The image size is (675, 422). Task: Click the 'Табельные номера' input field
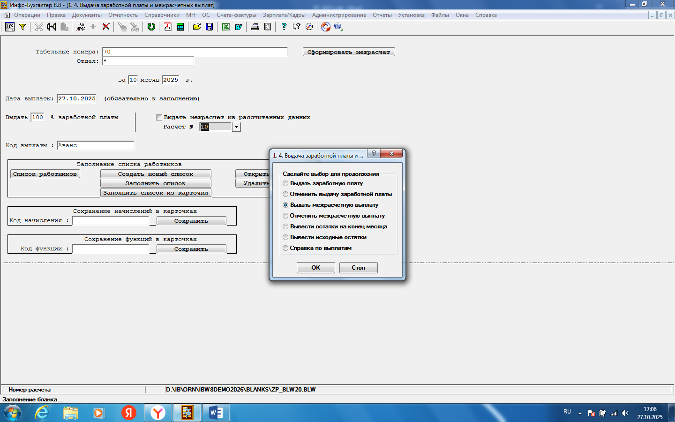click(195, 52)
